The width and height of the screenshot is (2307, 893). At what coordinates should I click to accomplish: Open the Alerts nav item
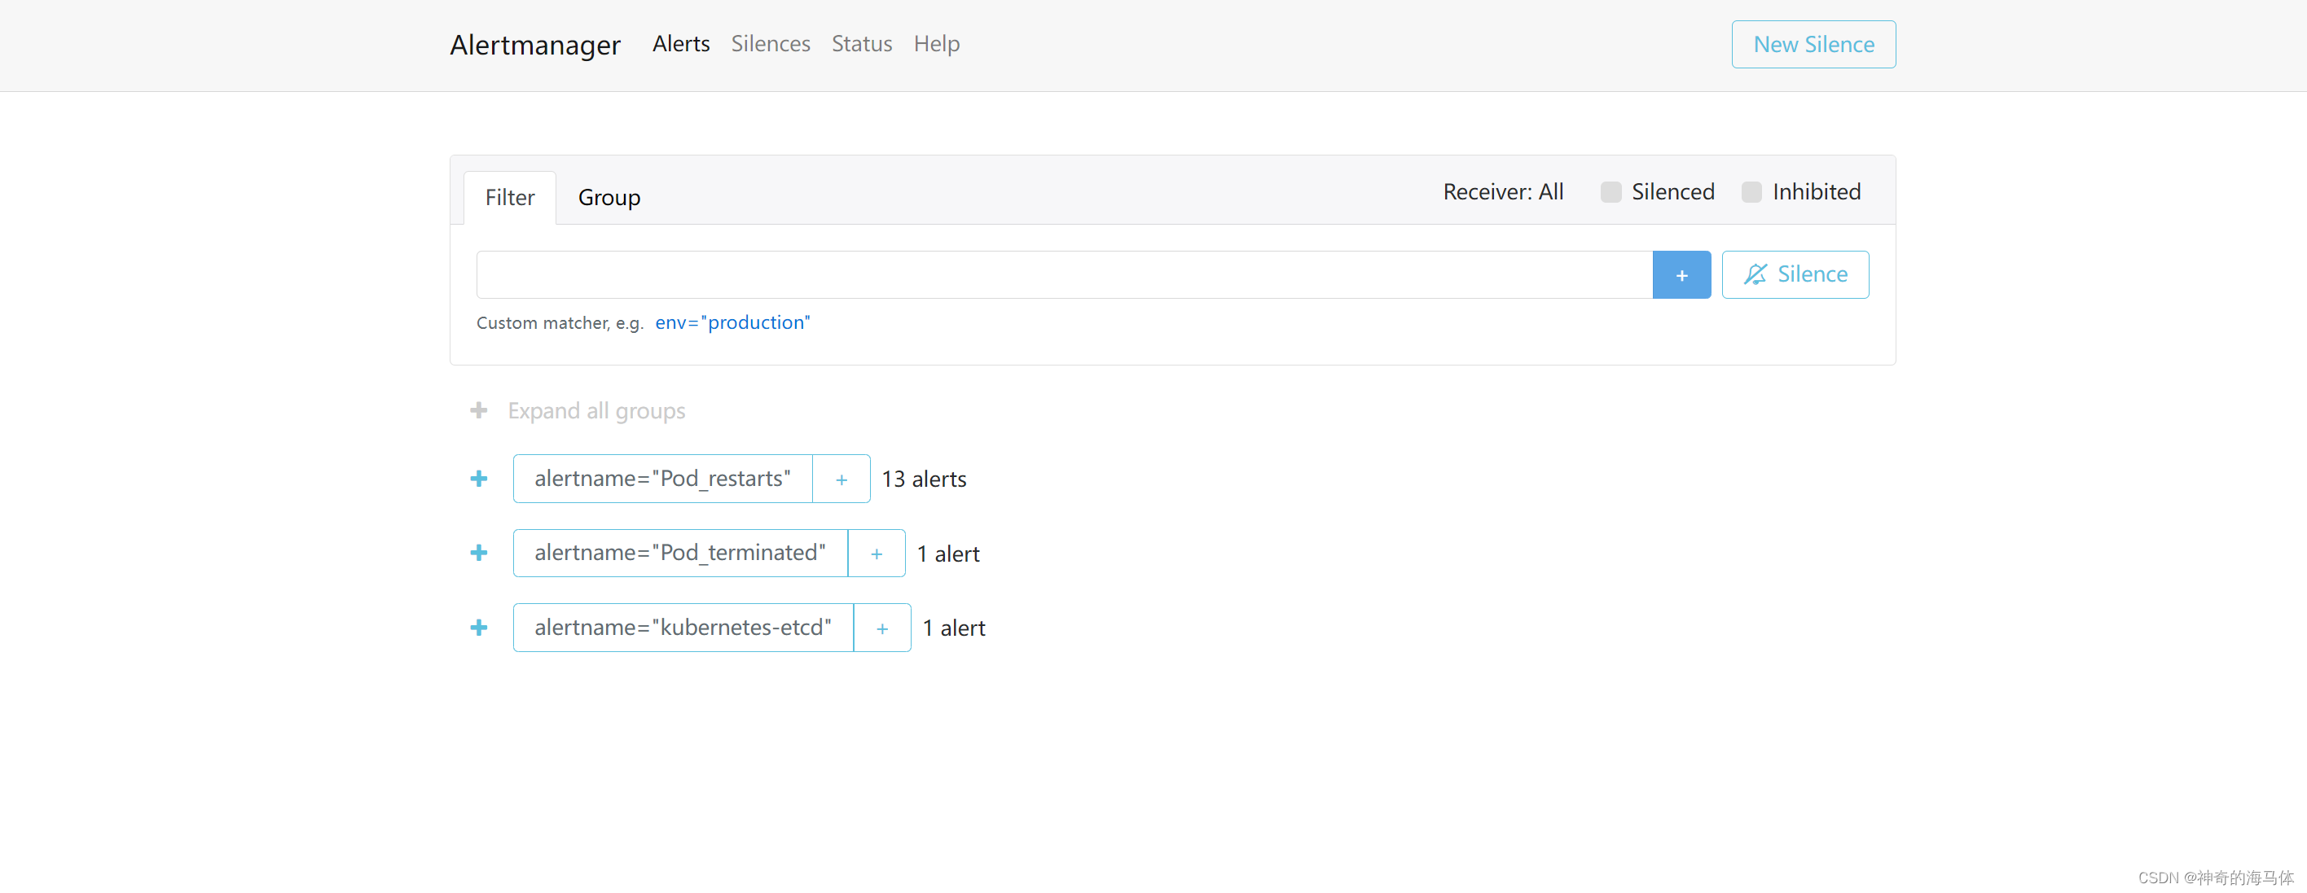(x=681, y=44)
